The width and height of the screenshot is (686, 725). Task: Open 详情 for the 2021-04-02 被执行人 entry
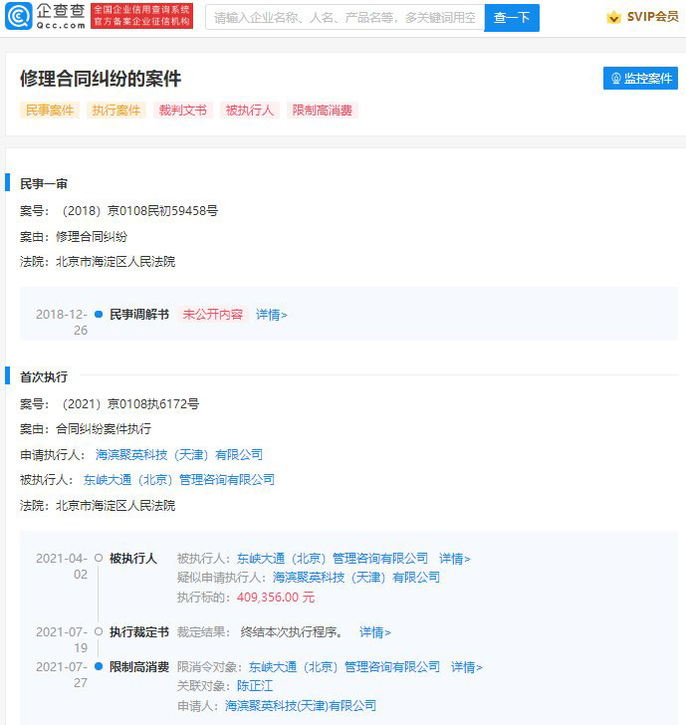(x=454, y=559)
